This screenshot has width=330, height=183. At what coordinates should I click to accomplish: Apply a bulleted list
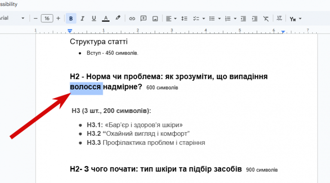(212, 18)
